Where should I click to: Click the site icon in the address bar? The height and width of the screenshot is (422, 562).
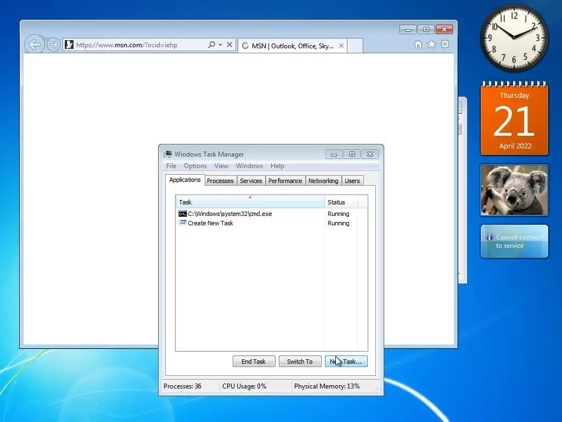click(x=69, y=45)
